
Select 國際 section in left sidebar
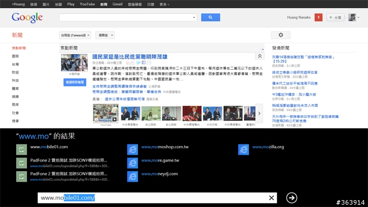16,56
